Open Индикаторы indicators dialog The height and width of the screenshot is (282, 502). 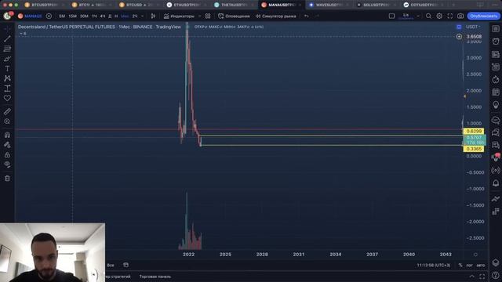(179, 16)
